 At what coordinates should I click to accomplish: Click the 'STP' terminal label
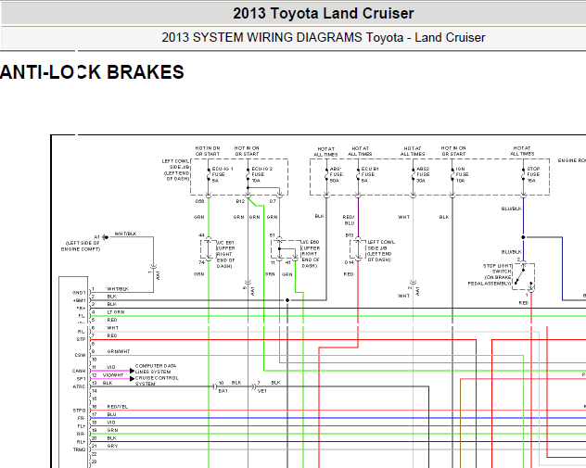[81, 339]
